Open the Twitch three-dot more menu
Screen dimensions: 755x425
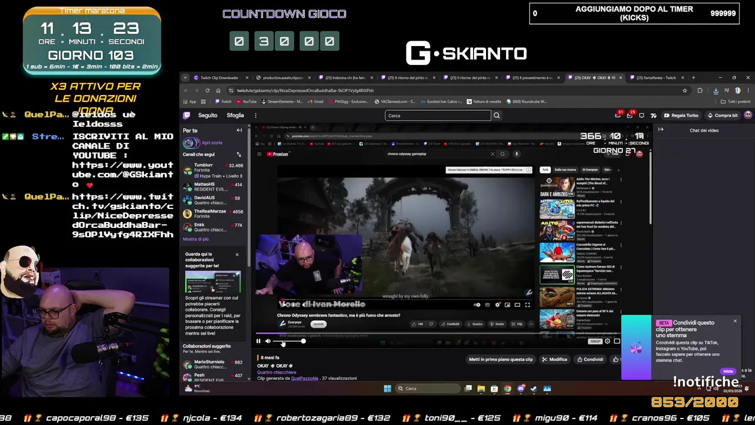(x=255, y=116)
